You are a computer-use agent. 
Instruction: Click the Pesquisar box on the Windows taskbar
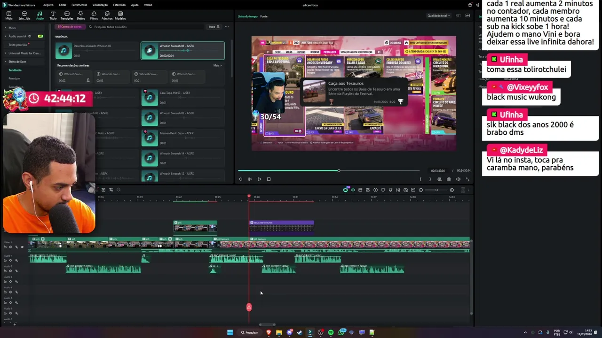tap(249, 332)
